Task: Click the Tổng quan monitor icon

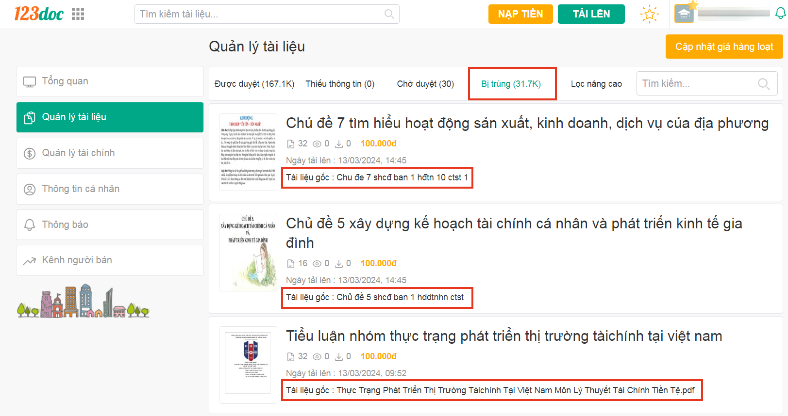Action: point(30,81)
